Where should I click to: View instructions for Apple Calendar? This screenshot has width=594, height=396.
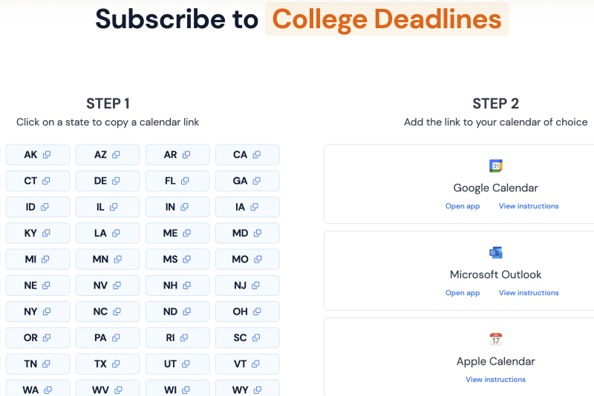(x=495, y=380)
